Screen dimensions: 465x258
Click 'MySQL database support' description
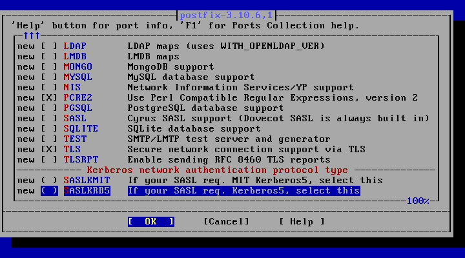coord(191,77)
